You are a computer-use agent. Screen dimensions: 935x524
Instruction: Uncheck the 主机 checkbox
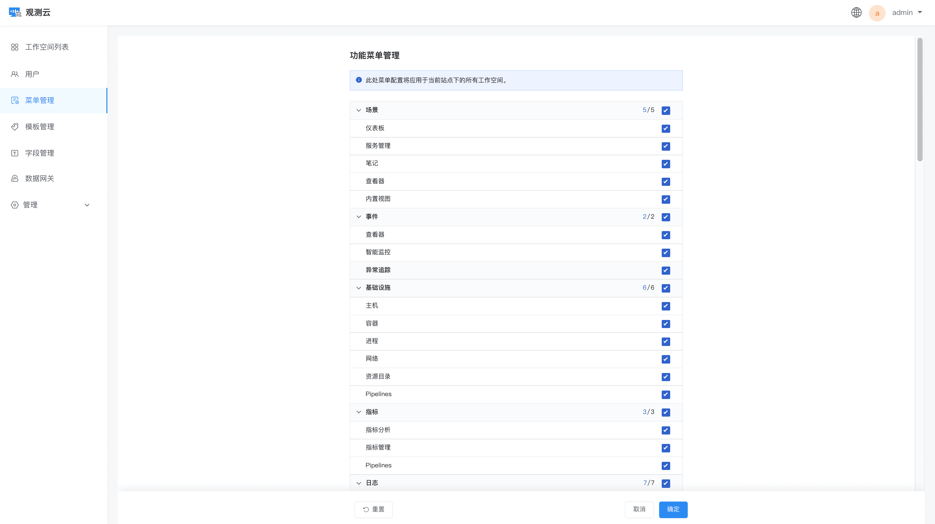666,306
